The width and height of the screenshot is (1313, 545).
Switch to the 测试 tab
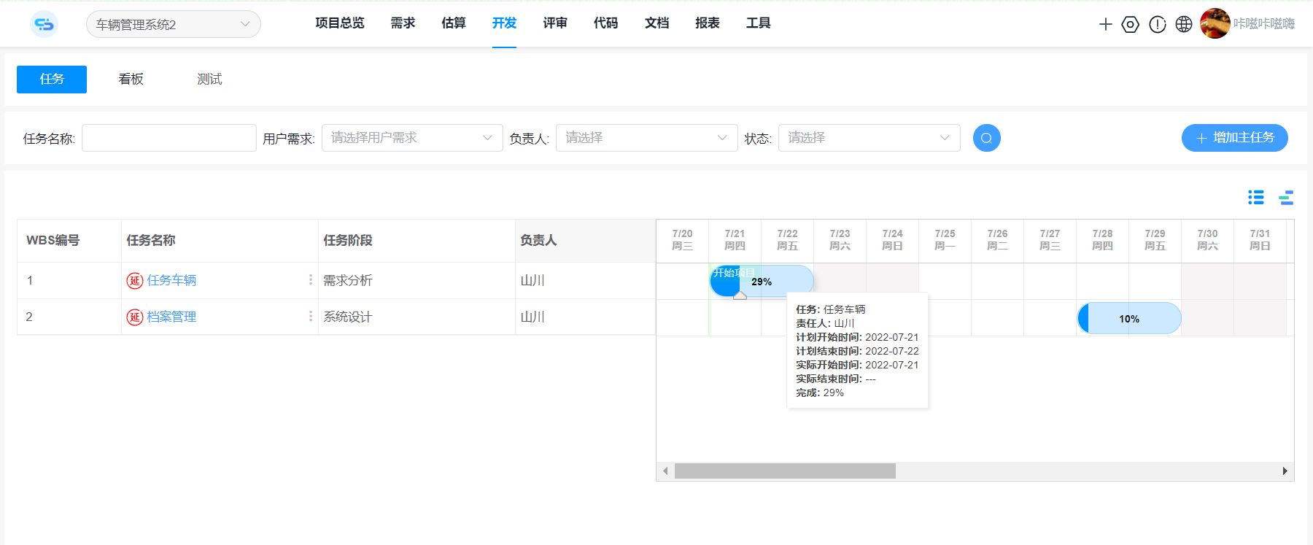tap(210, 80)
